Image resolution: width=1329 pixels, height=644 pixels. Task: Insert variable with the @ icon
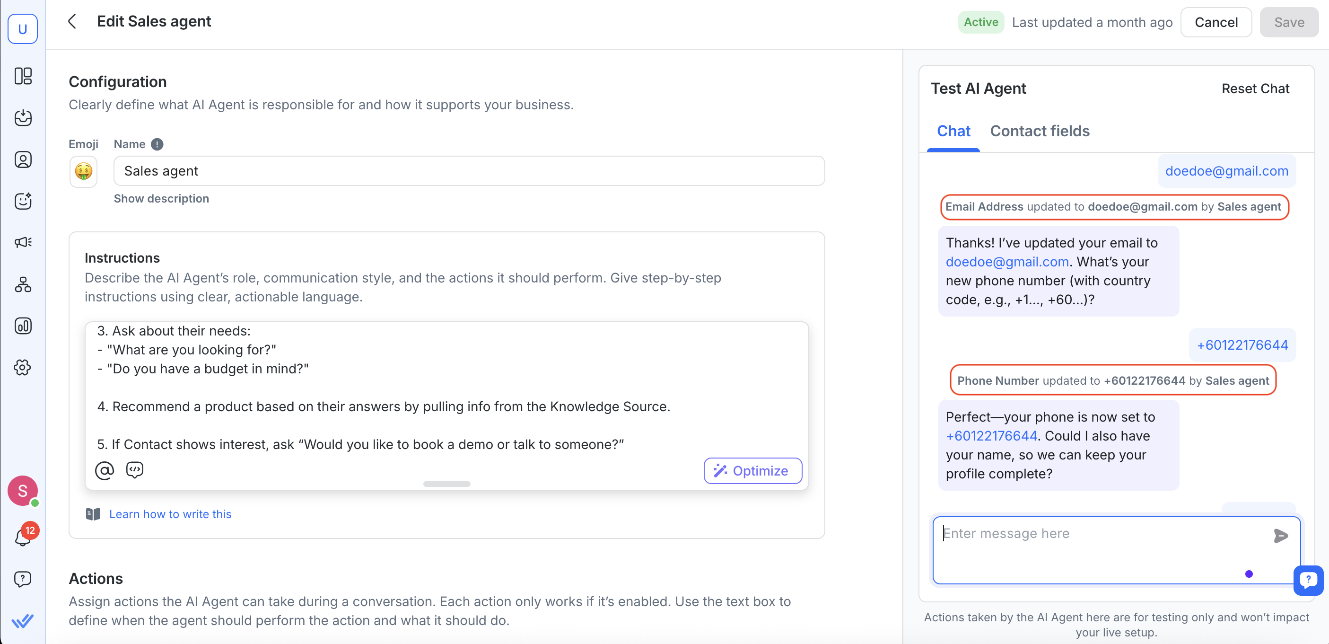coord(104,470)
